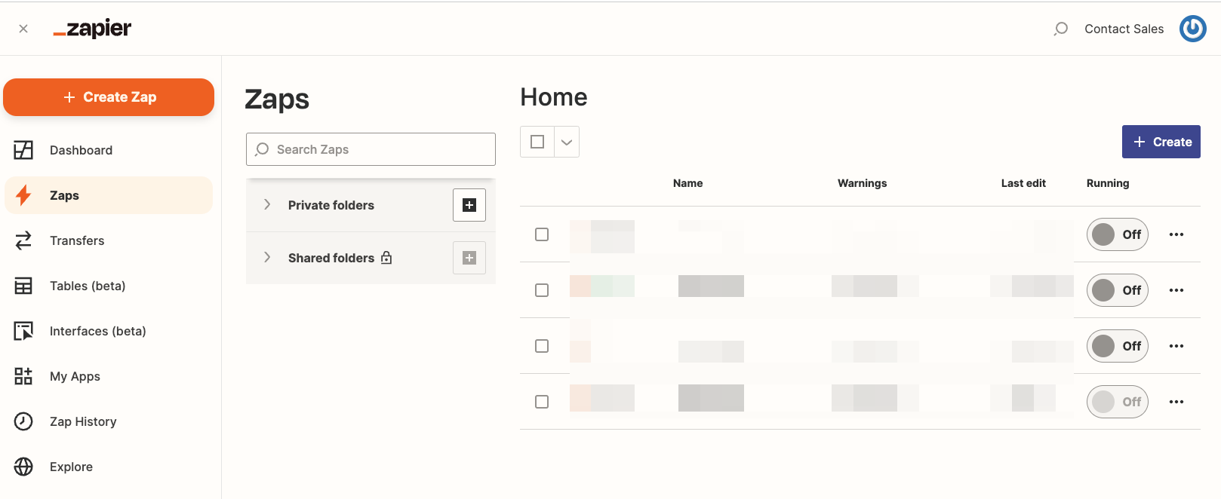This screenshot has height=499, width=1221.
Task: Click the orange Create Zap button
Action: coord(109,97)
